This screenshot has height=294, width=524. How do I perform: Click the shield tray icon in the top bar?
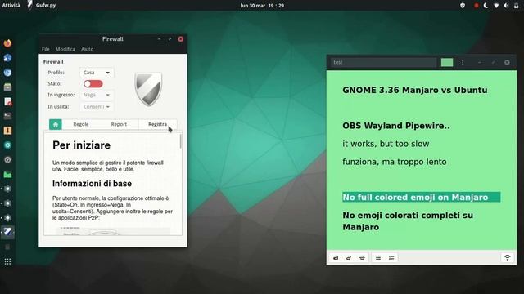(x=463, y=6)
